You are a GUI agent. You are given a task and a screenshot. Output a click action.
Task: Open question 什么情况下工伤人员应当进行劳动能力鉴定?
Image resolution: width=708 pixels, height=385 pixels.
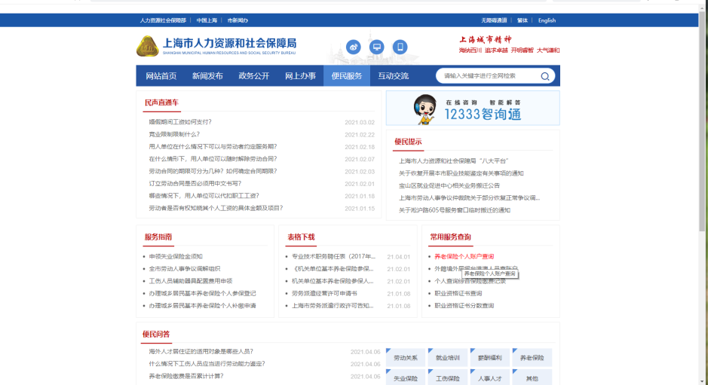207,363
